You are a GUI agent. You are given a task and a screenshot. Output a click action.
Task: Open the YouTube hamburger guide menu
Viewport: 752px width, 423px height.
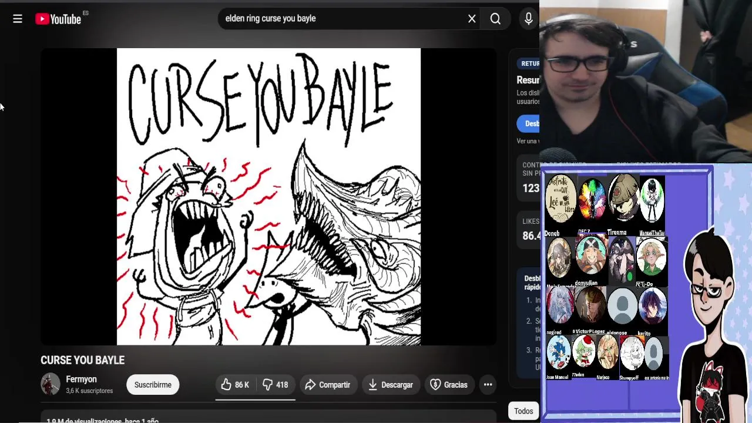coord(18,19)
